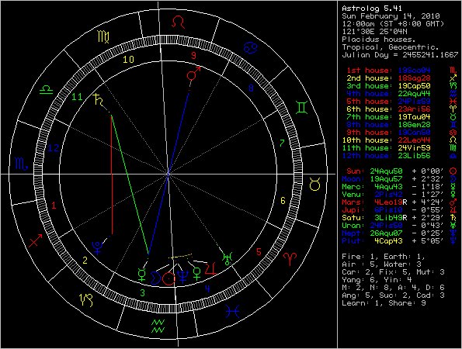Click the red Mars glyph in the chart
Image resolution: width=462 pixels, height=349 pixels.
coord(193,74)
